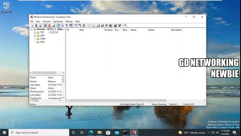This screenshot has width=241, height=136.
Task: Click the highlighted blue double-arrow toolbar icon
Action: [x=59, y=25]
